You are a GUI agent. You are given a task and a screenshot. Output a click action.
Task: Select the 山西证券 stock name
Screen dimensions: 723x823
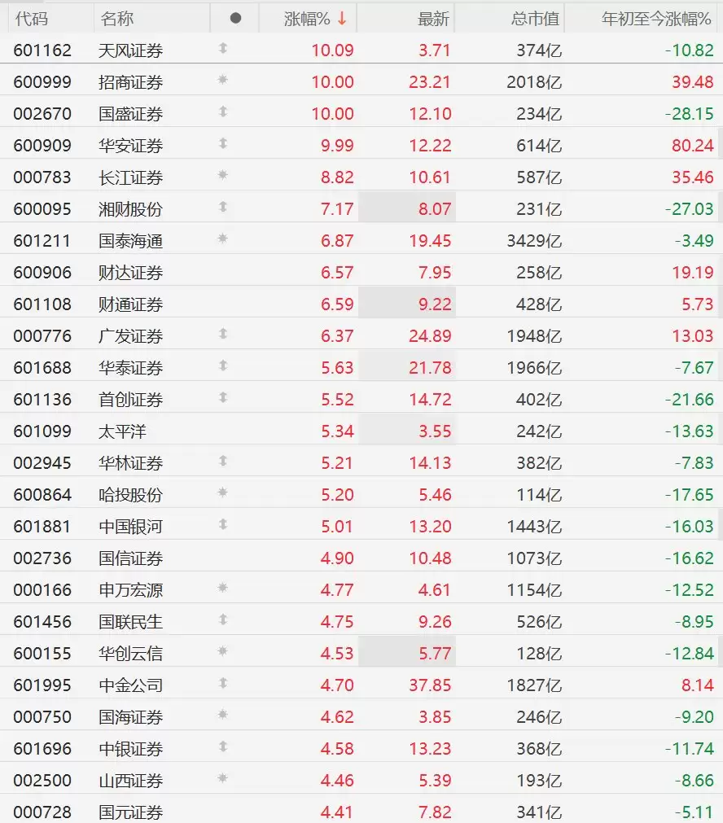[131, 781]
